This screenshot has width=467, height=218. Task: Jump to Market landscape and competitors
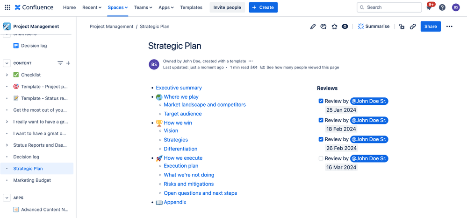(205, 105)
